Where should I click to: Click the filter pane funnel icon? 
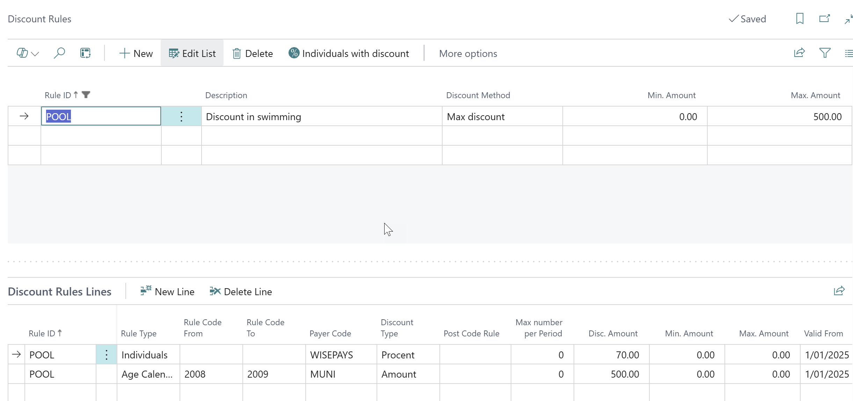[825, 53]
